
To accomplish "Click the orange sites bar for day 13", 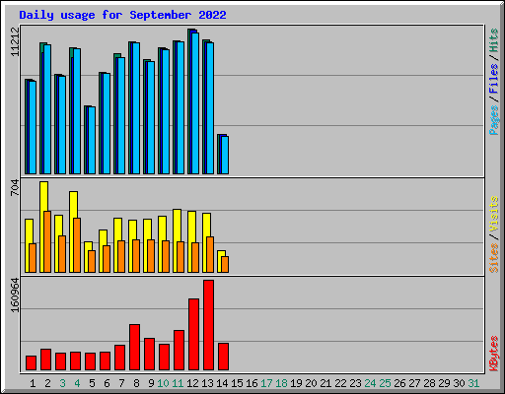I will click(x=210, y=254).
